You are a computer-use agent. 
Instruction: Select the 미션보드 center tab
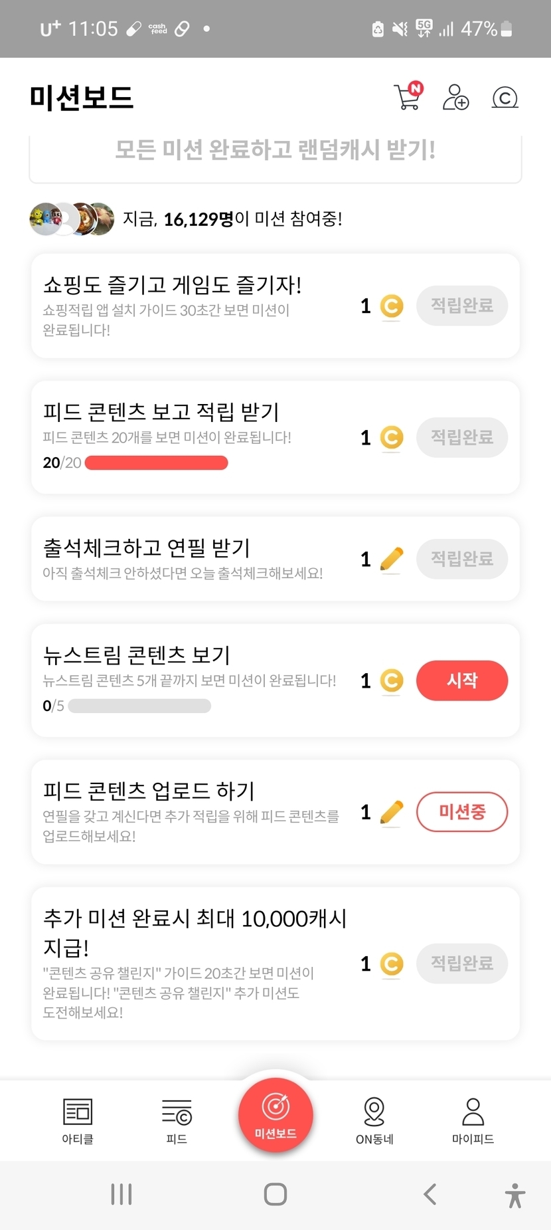(275, 1115)
